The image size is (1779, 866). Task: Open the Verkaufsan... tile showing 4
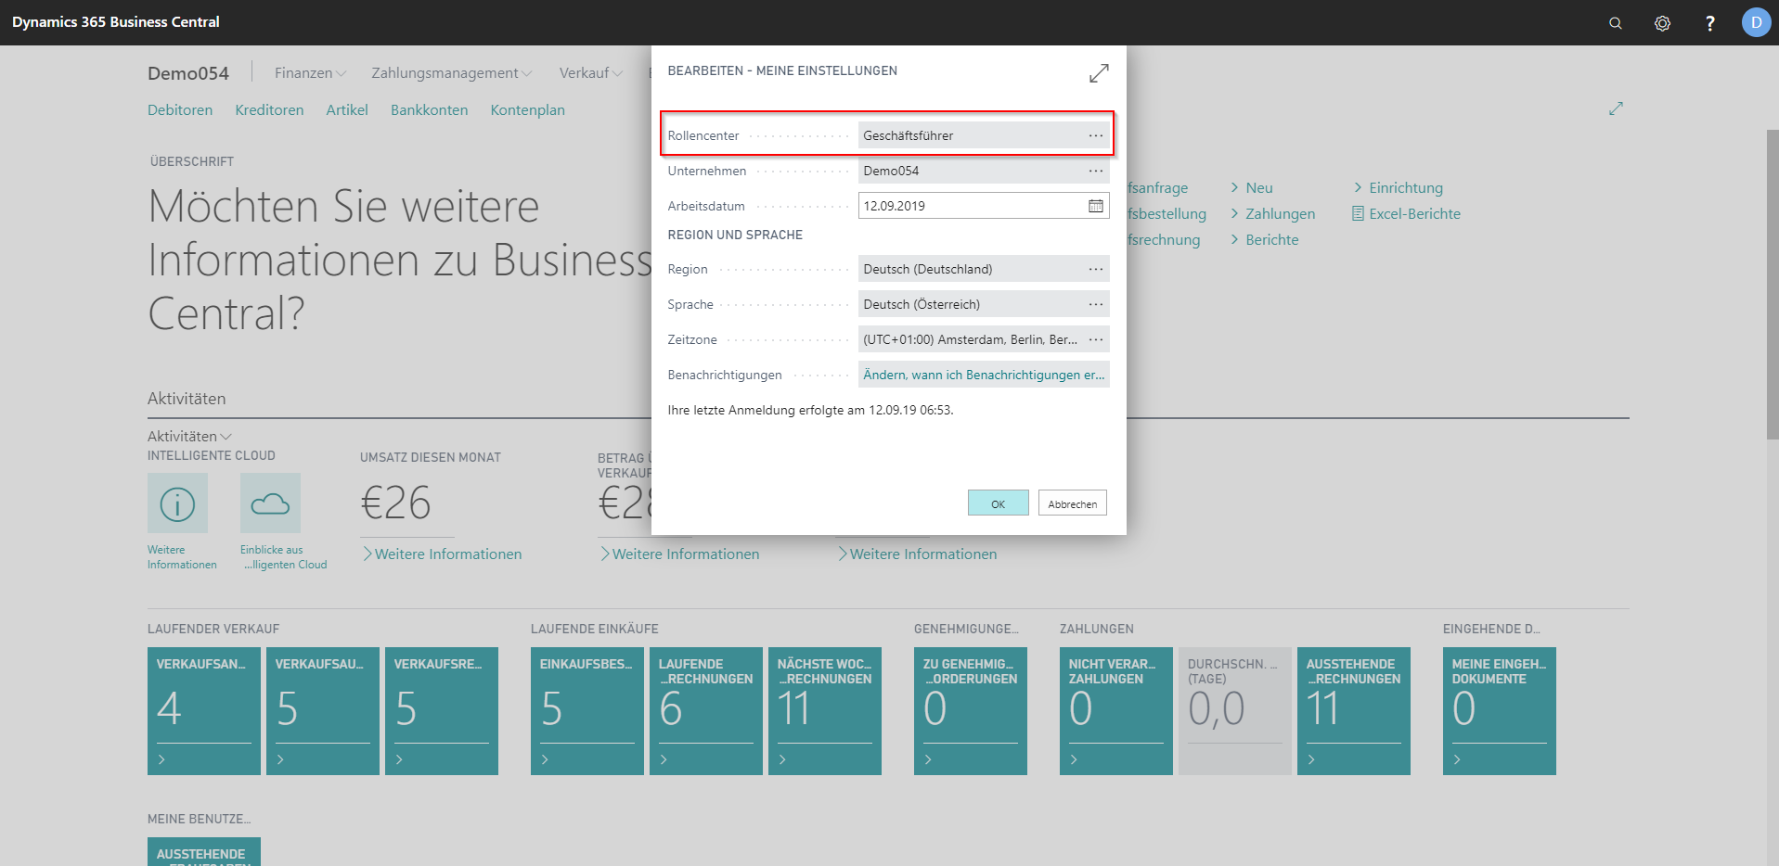click(x=204, y=711)
